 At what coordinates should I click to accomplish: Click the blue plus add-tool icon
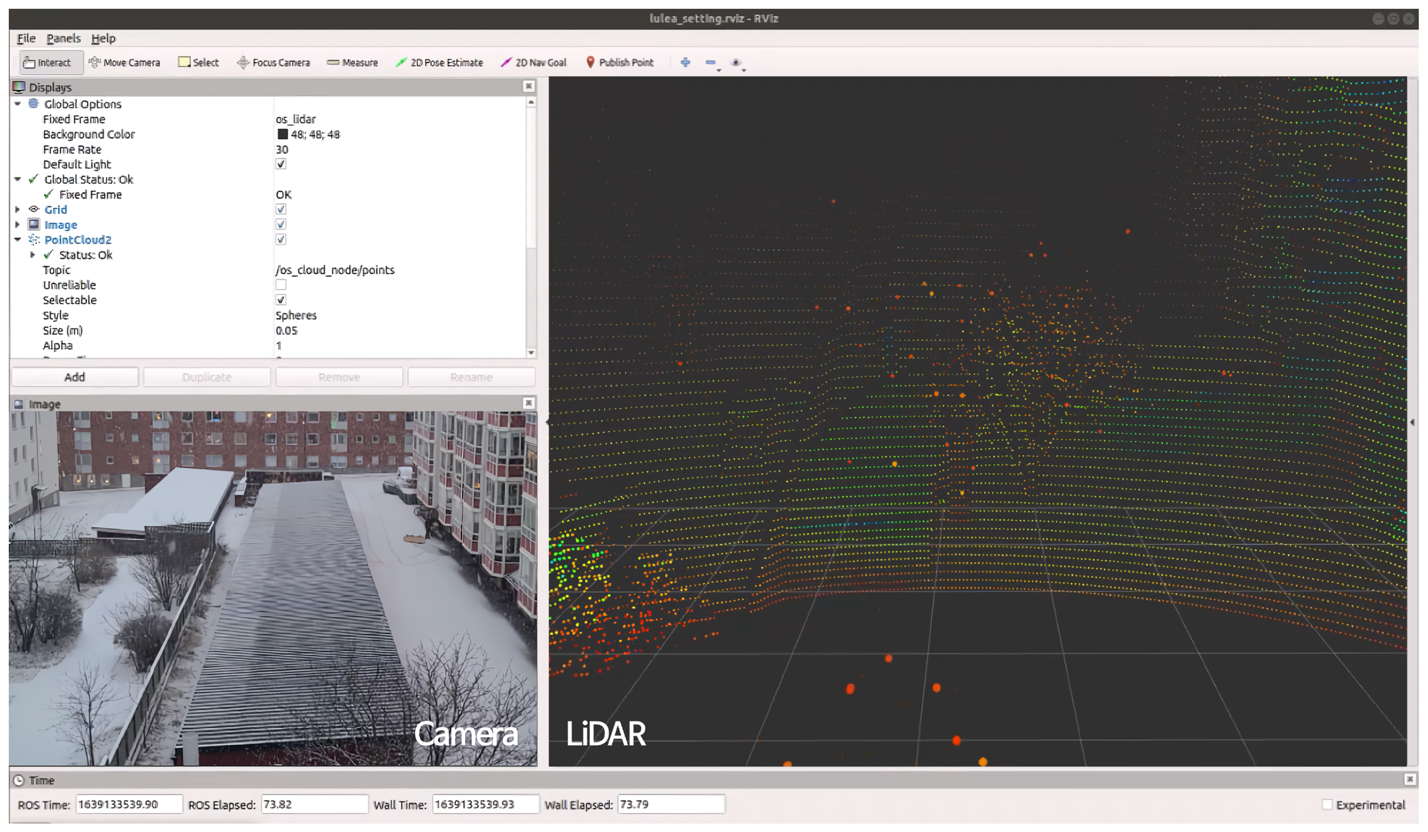pyautogui.click(x=685, y=62)
